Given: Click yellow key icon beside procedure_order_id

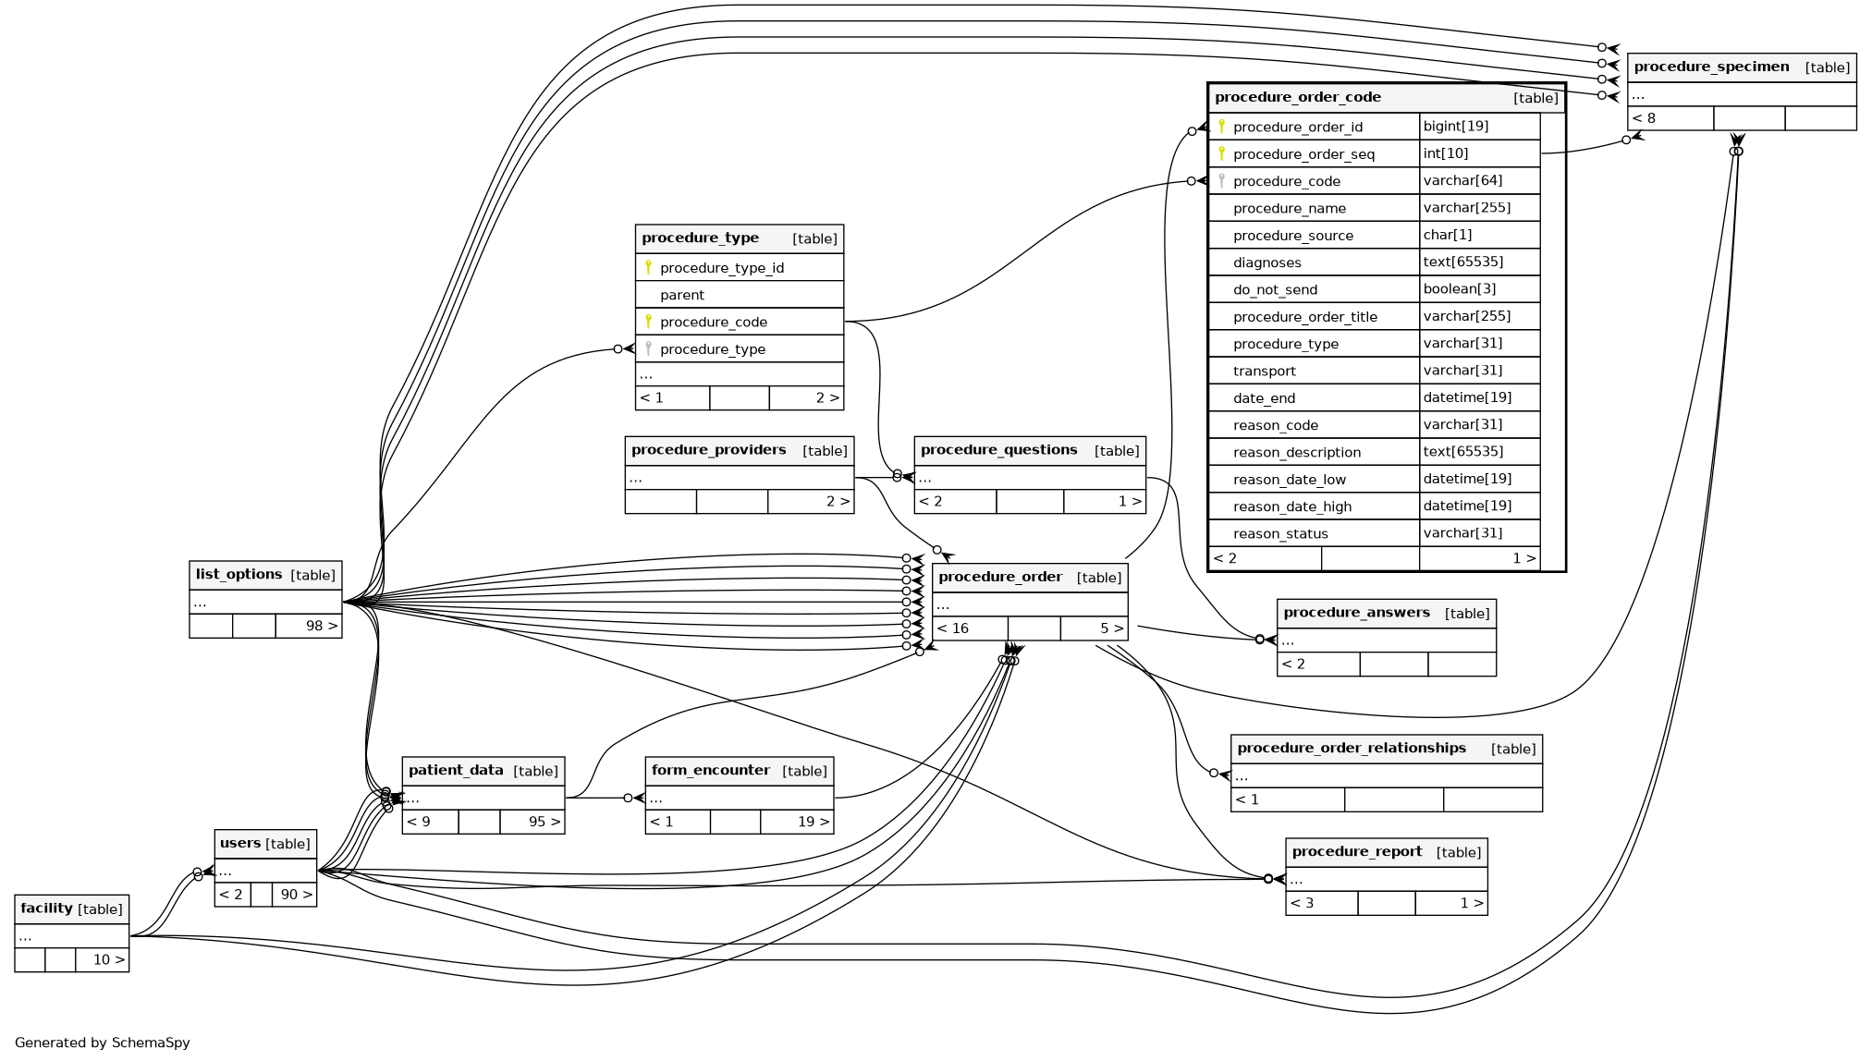Looking at the screenshot, I should [1221, 127].
